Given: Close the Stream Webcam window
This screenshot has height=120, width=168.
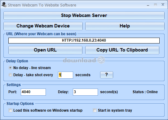Looking at the screenshot, I should pyautogui.click(x=163, y=5).
